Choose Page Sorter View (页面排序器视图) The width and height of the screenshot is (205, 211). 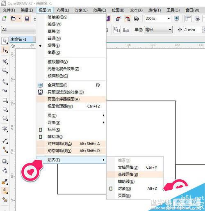point(71,99)
